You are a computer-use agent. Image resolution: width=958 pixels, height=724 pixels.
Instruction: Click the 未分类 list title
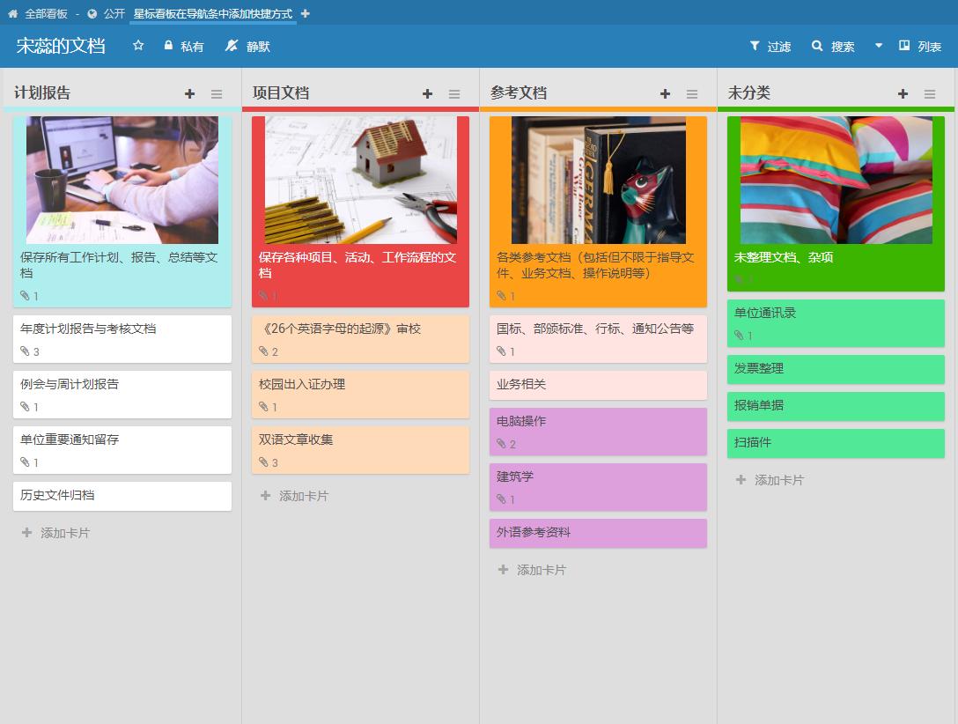749,92
